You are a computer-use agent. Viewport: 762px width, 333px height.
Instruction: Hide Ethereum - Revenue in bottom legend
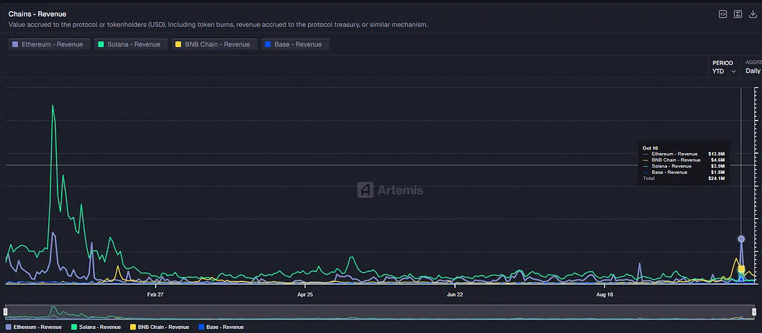(x=33, y=327)
